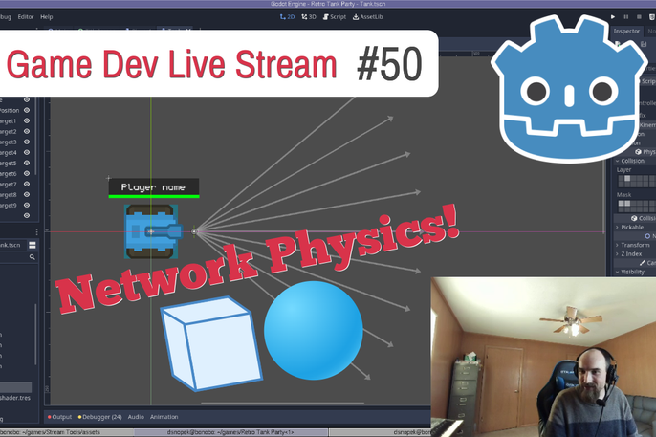The width and height of the screenshot is (656, 437).
Task: Toggle the eye icon for Target6
Action: pyautogui.click(x=27, y=173)
